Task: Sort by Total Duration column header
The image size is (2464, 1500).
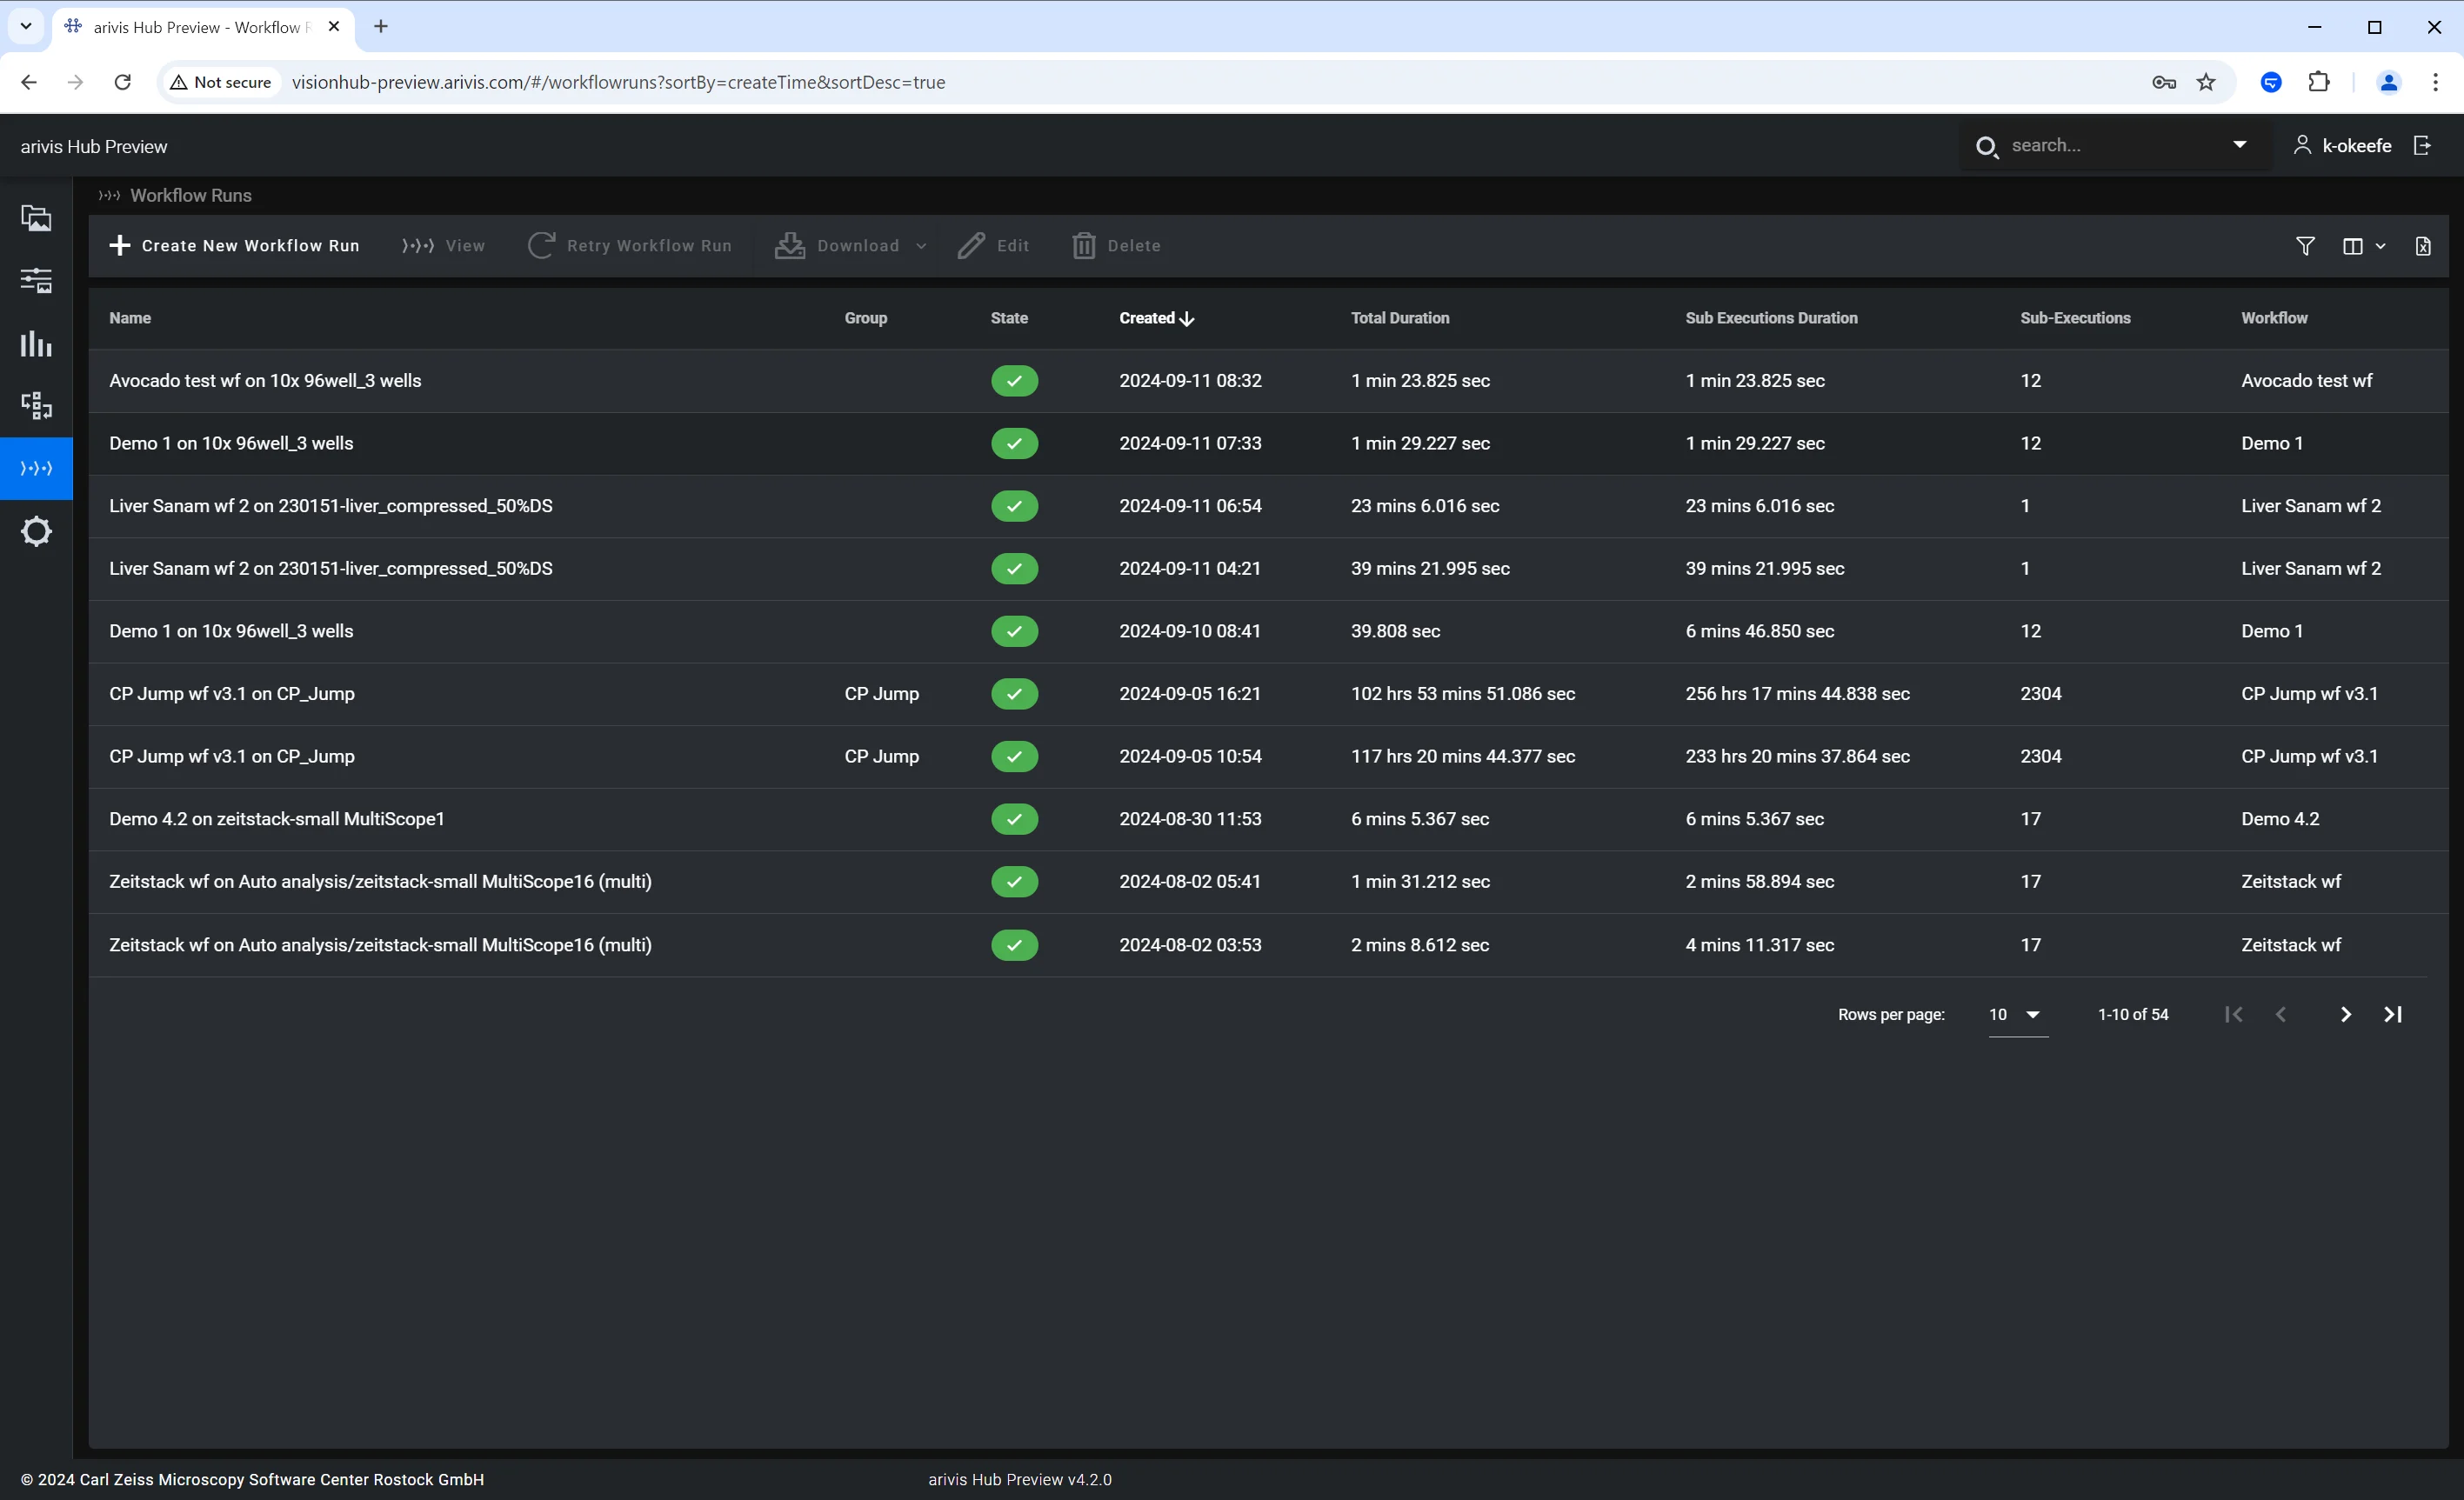Action: coord(1400,318)
